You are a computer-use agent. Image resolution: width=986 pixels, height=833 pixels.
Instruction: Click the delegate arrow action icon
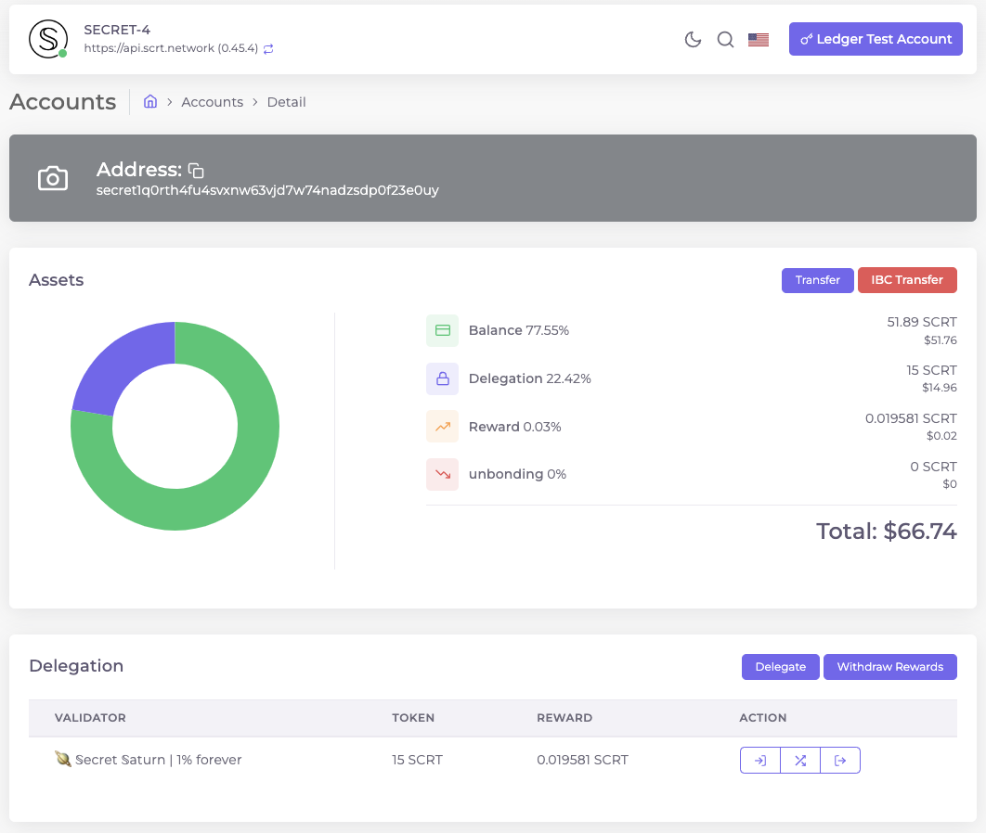[760, 761]
